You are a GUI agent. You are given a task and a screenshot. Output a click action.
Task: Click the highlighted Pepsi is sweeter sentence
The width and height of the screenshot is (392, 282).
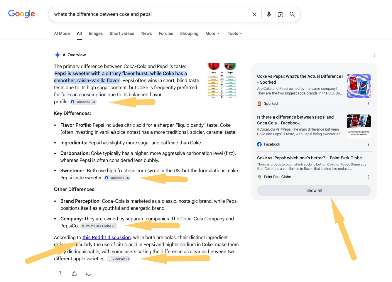coord(120,77)
